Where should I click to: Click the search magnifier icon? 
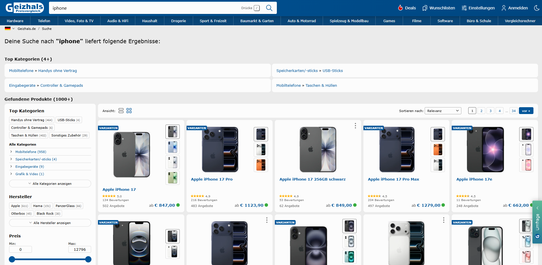269,8
